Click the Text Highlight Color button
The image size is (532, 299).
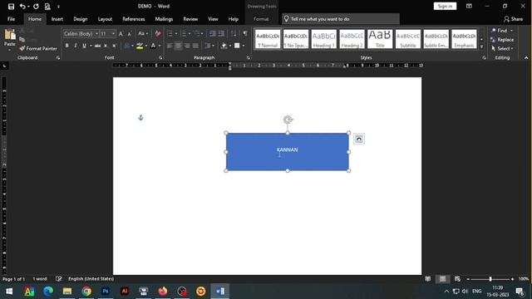click(140, 46)
